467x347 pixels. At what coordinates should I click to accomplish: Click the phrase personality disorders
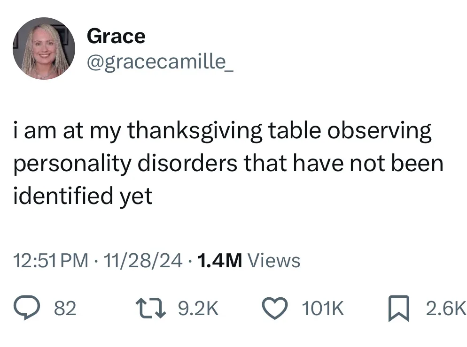(125, 163)
